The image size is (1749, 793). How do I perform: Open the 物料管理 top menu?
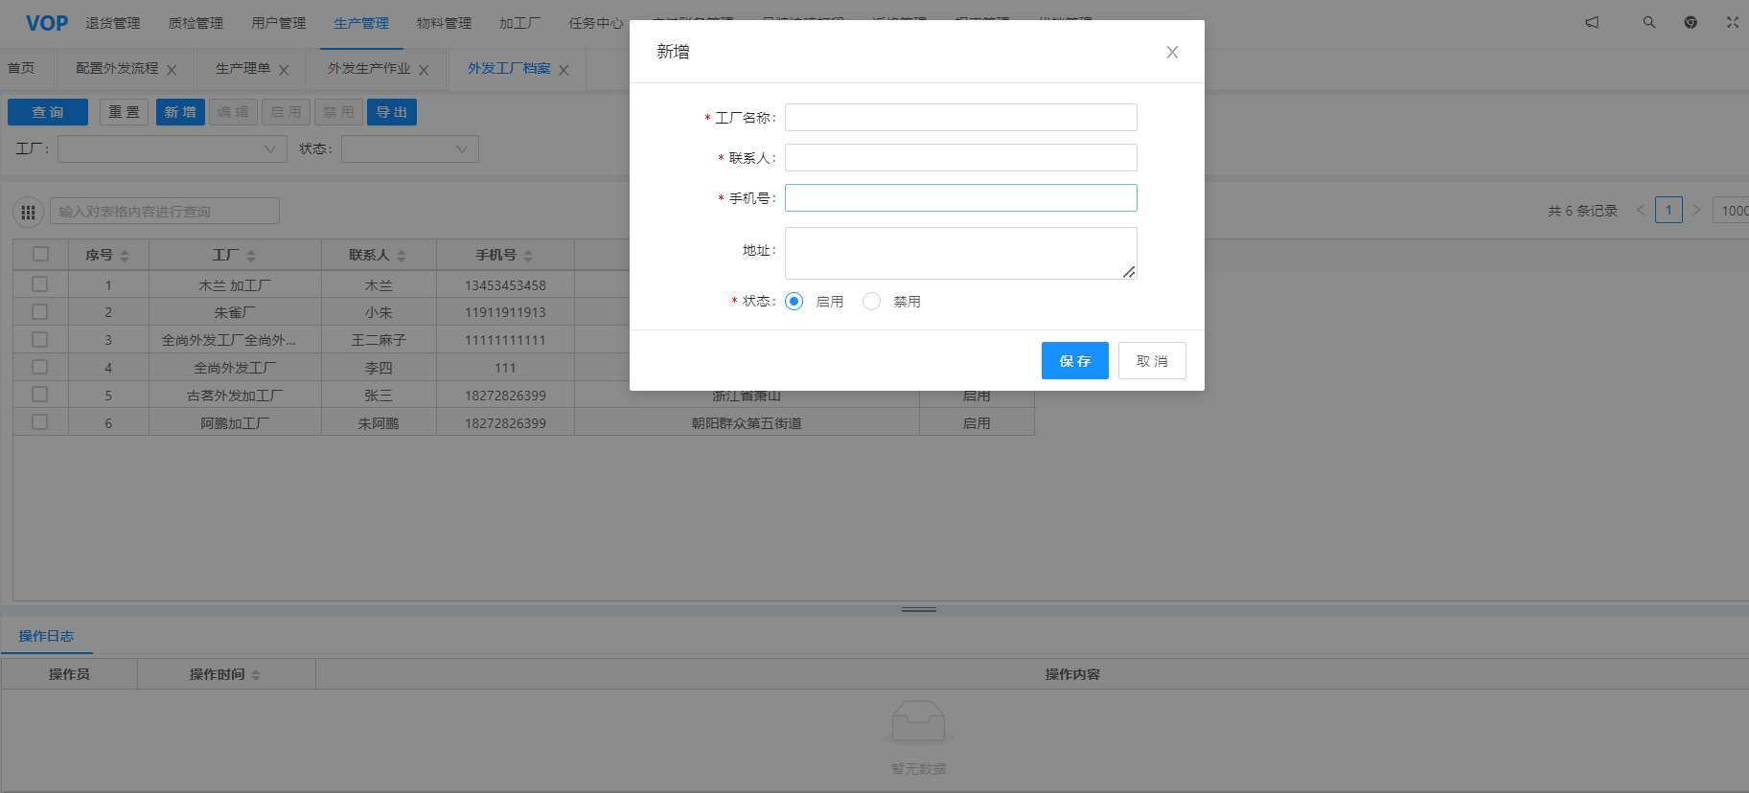click(444, 23)
